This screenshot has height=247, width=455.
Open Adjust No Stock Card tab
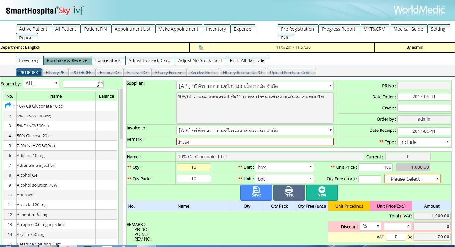[x=200, y=60]
